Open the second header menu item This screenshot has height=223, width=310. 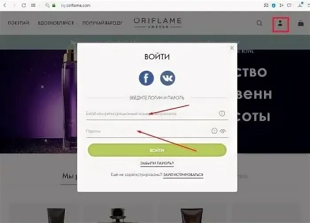tap(56, 23)
